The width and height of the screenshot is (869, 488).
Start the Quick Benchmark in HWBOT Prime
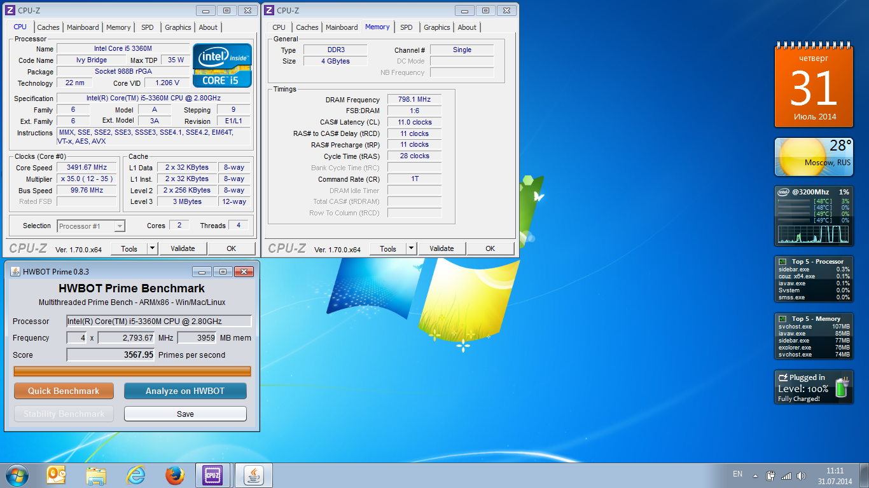point(64,391)
